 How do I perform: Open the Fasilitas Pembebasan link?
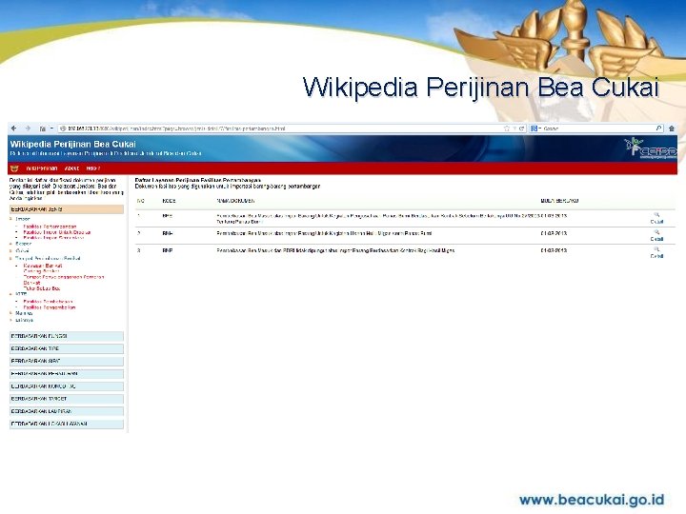(x=49, y=302)
